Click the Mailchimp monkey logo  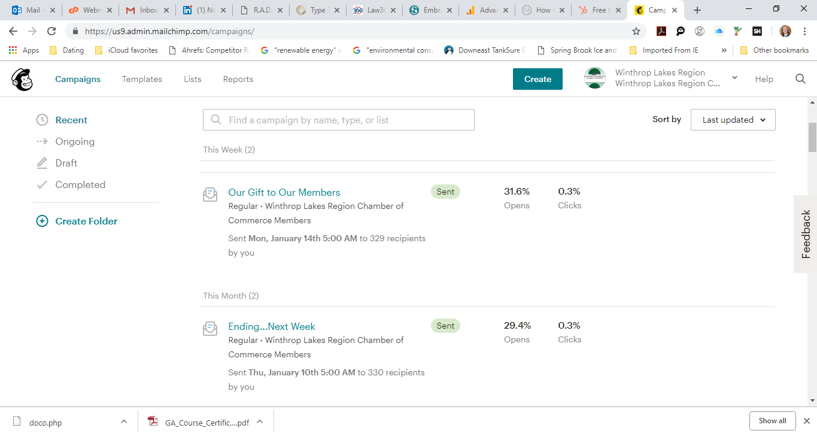(x=22, y=79)
